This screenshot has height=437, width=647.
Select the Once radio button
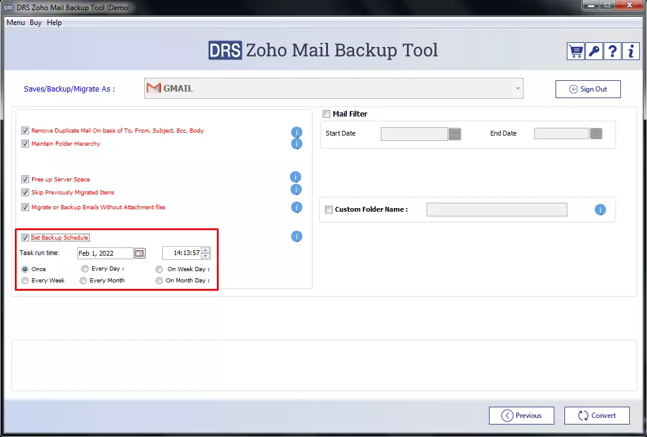point(25,269)
